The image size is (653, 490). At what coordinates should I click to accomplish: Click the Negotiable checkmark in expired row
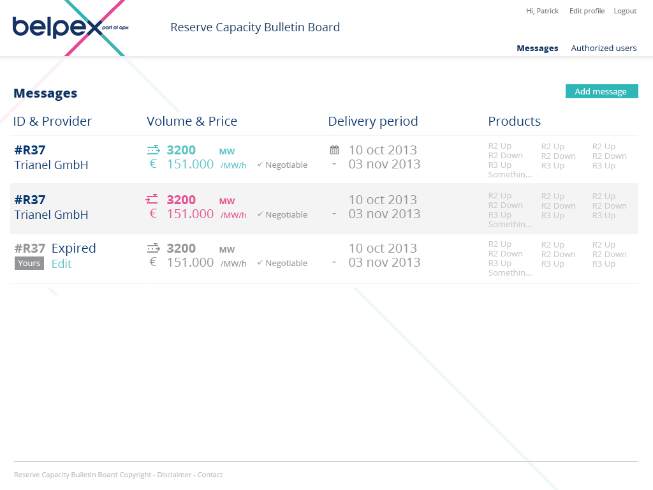pyautogui.click(x=260, y=263)
